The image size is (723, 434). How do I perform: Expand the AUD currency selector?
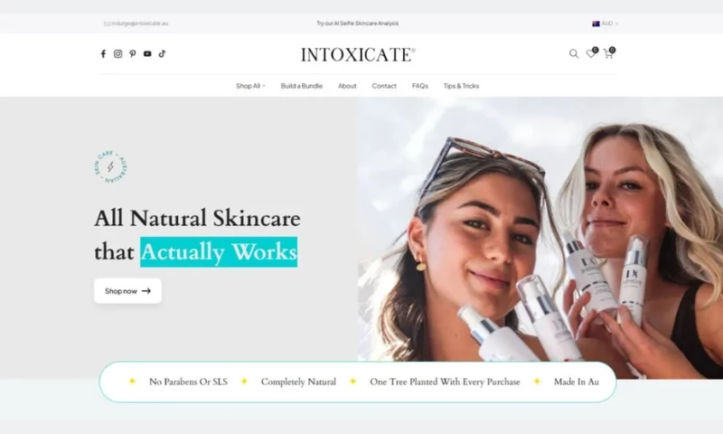pyautogui.click(x=606, y=24)
